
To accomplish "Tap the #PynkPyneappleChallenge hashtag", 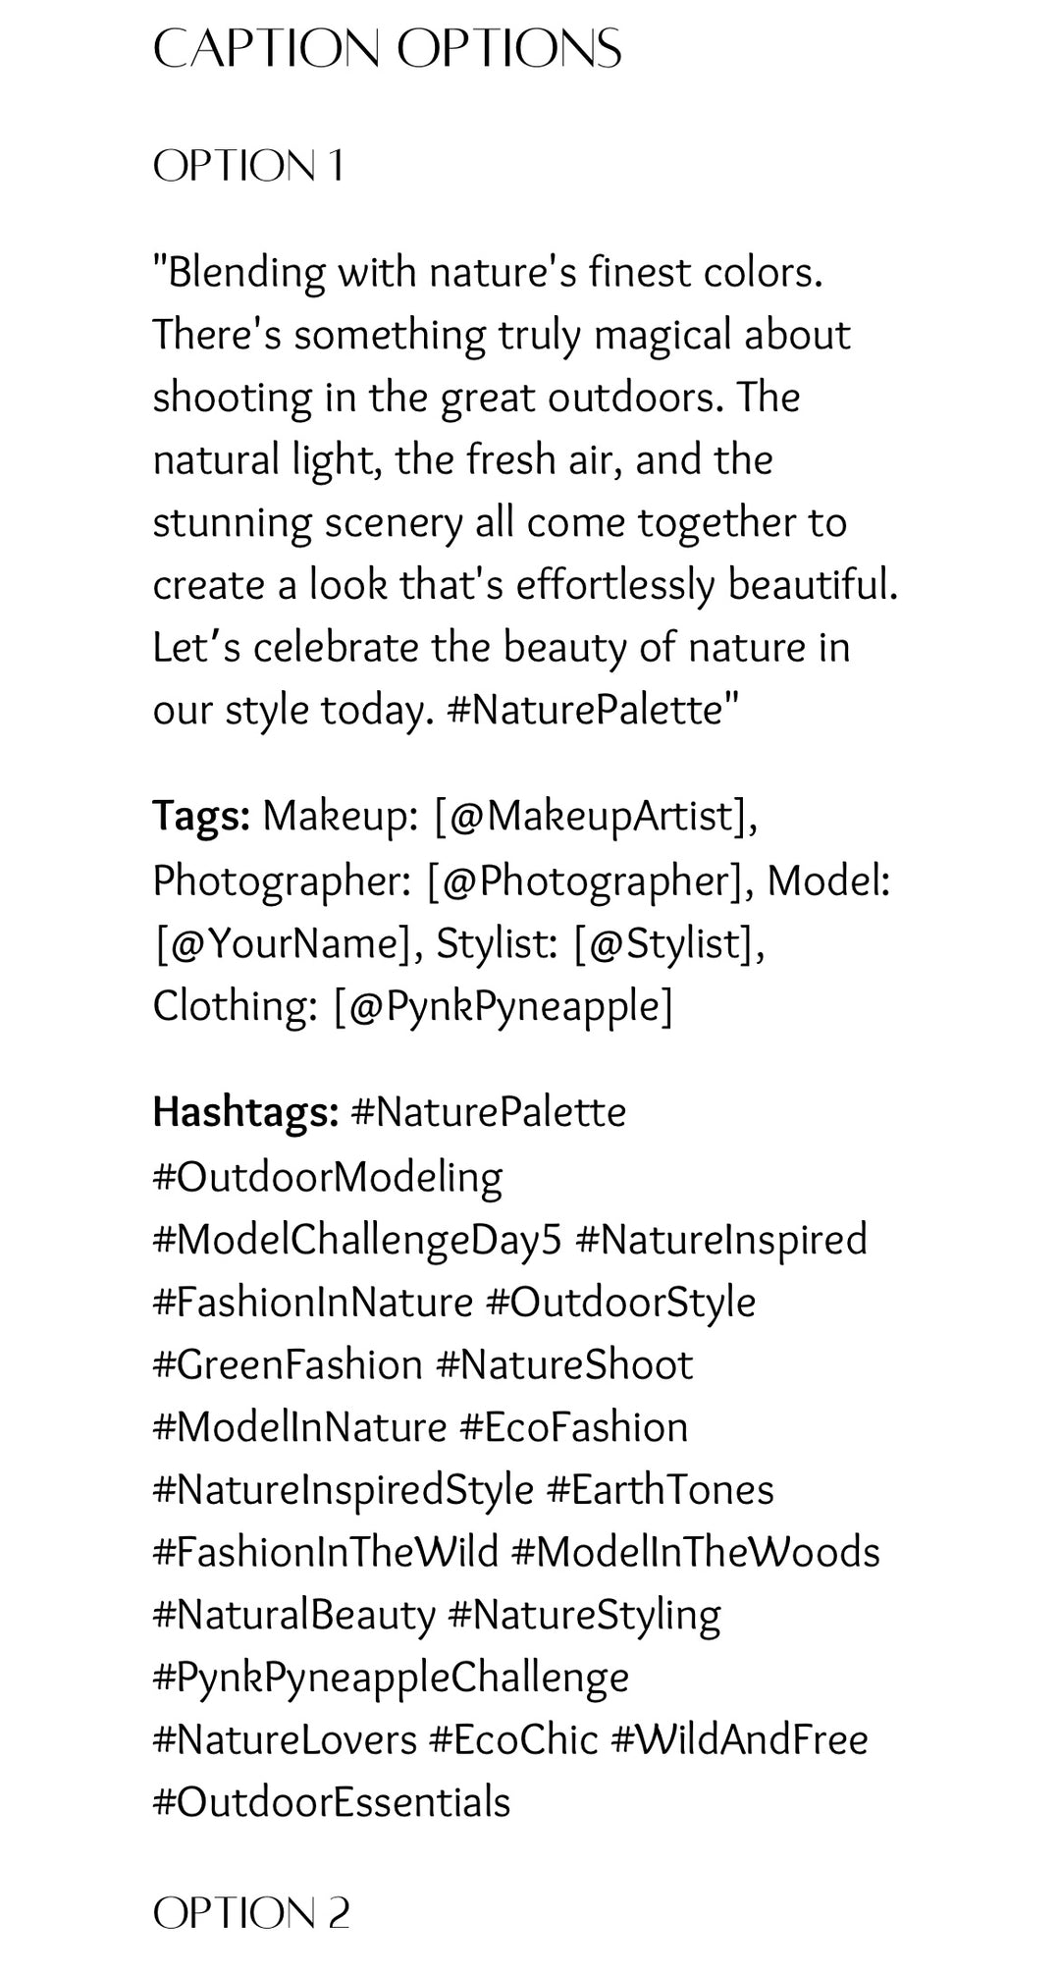I will click(391, 1677).
